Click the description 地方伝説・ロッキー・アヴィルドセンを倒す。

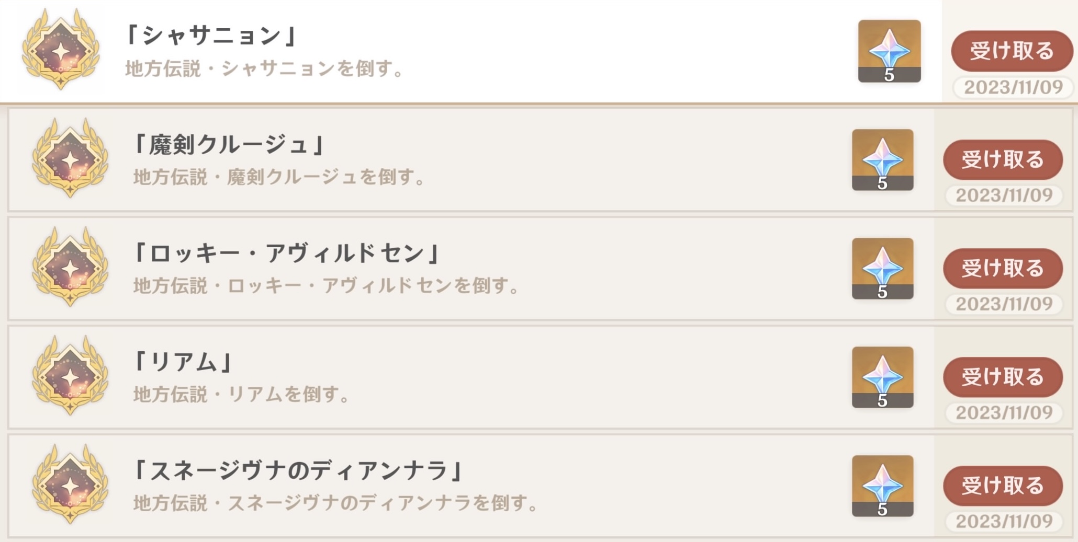[327, 286]
